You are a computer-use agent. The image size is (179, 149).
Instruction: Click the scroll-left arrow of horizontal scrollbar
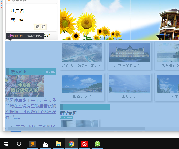pyautogui.click(x=5, y=129)
